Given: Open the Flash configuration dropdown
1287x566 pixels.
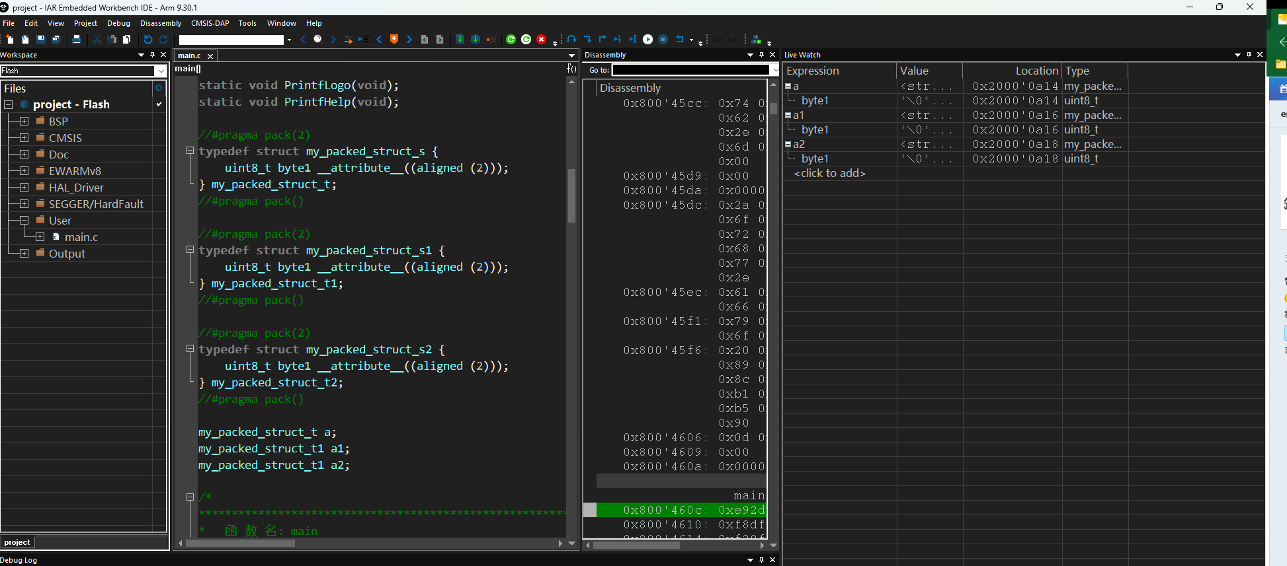Looking at the screenshot, I should pyautogui.click(x=161, y=71).
